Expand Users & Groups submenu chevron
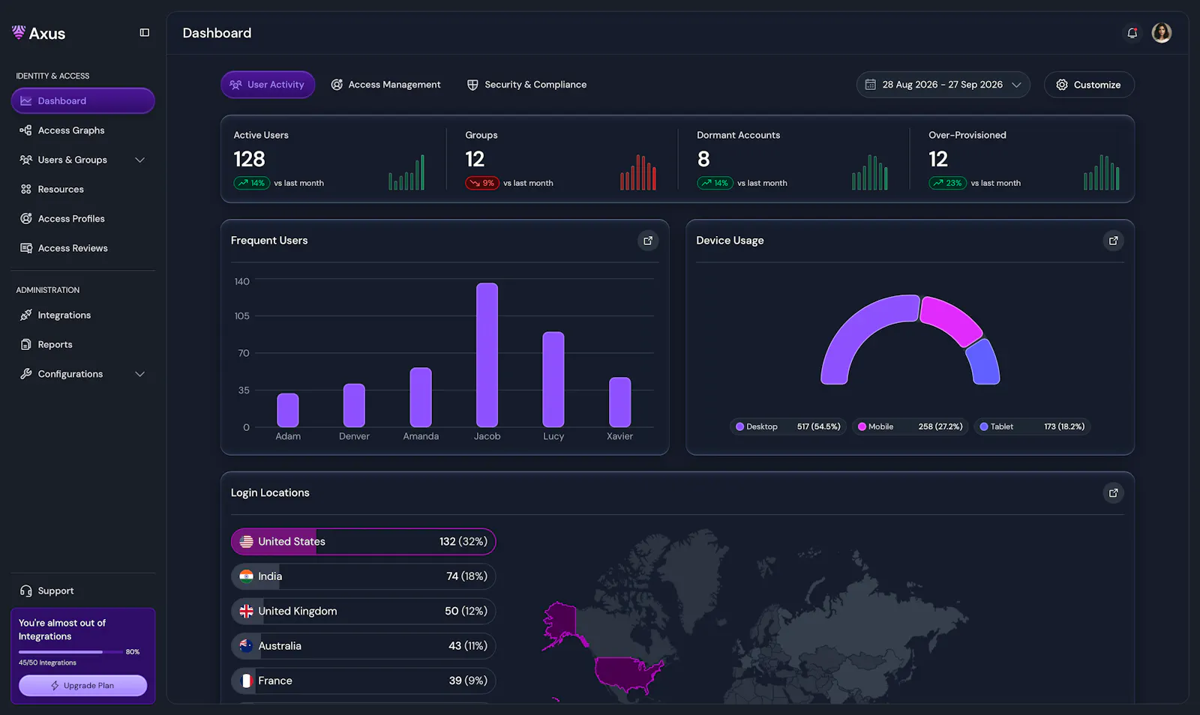The width and height of the screenshot is (1200, 715). pos(139,160)
